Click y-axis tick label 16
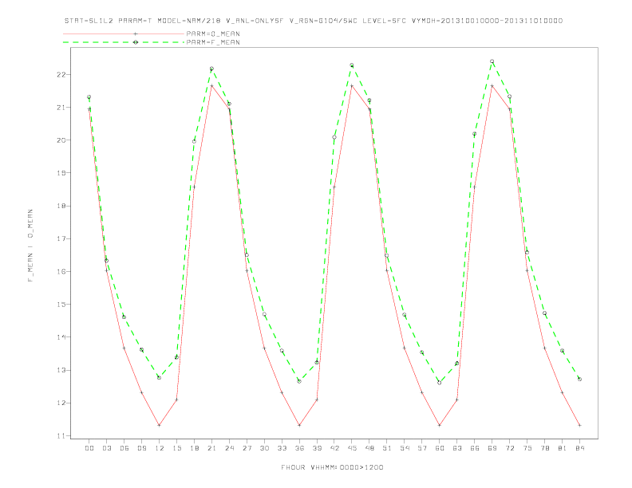Image resolution: width=632 pixels, height=488 pixels. 61,271
